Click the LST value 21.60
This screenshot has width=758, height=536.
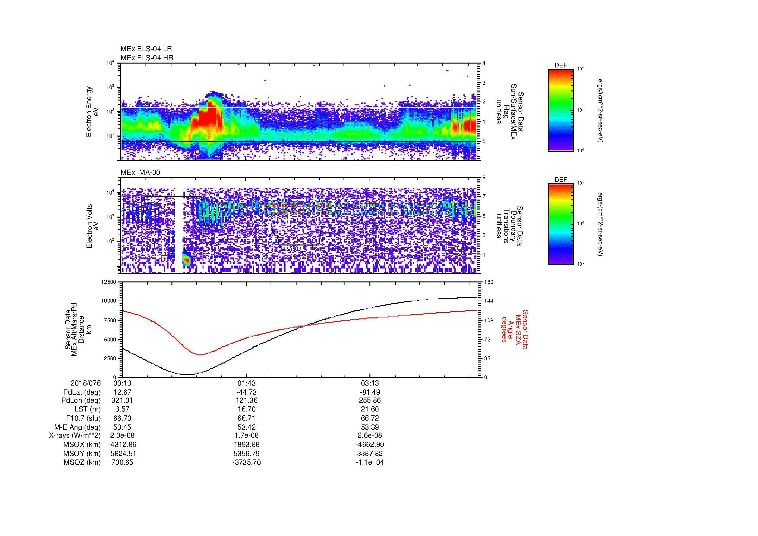click(x=370, y=409)
